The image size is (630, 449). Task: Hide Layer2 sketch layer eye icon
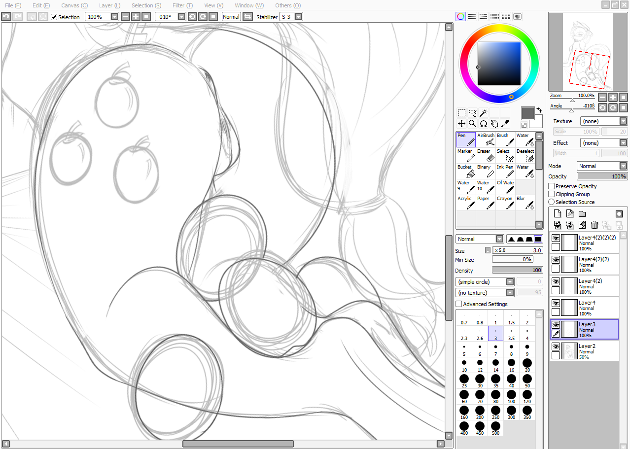click(x=556, y=347)
